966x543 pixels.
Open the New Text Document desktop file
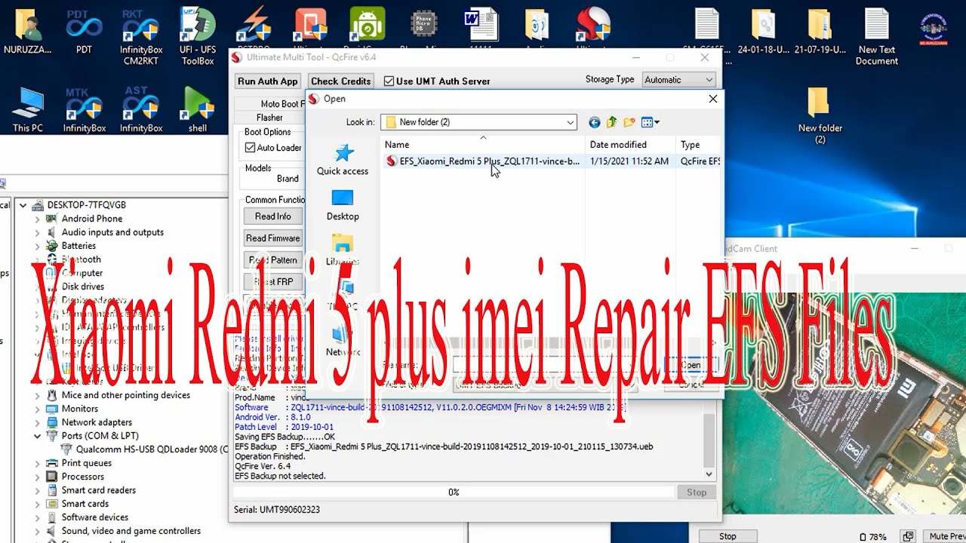(876, 36)
